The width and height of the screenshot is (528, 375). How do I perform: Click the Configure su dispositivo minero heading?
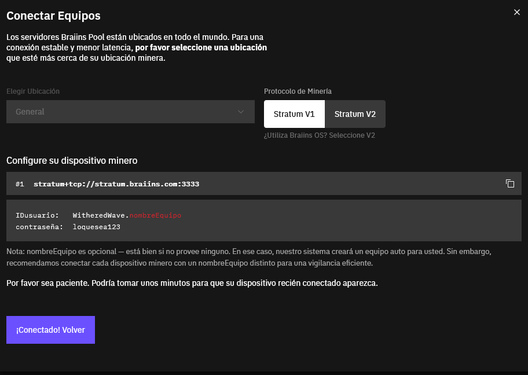pyautogui.click(x=72, y=160)
